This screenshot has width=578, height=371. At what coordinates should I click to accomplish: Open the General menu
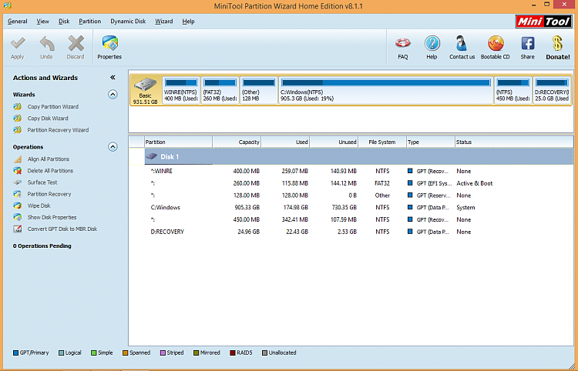coord(17,22)
